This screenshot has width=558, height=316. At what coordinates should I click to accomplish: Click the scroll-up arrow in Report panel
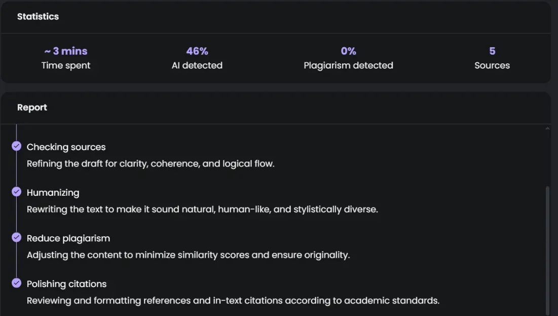point(547,129)
